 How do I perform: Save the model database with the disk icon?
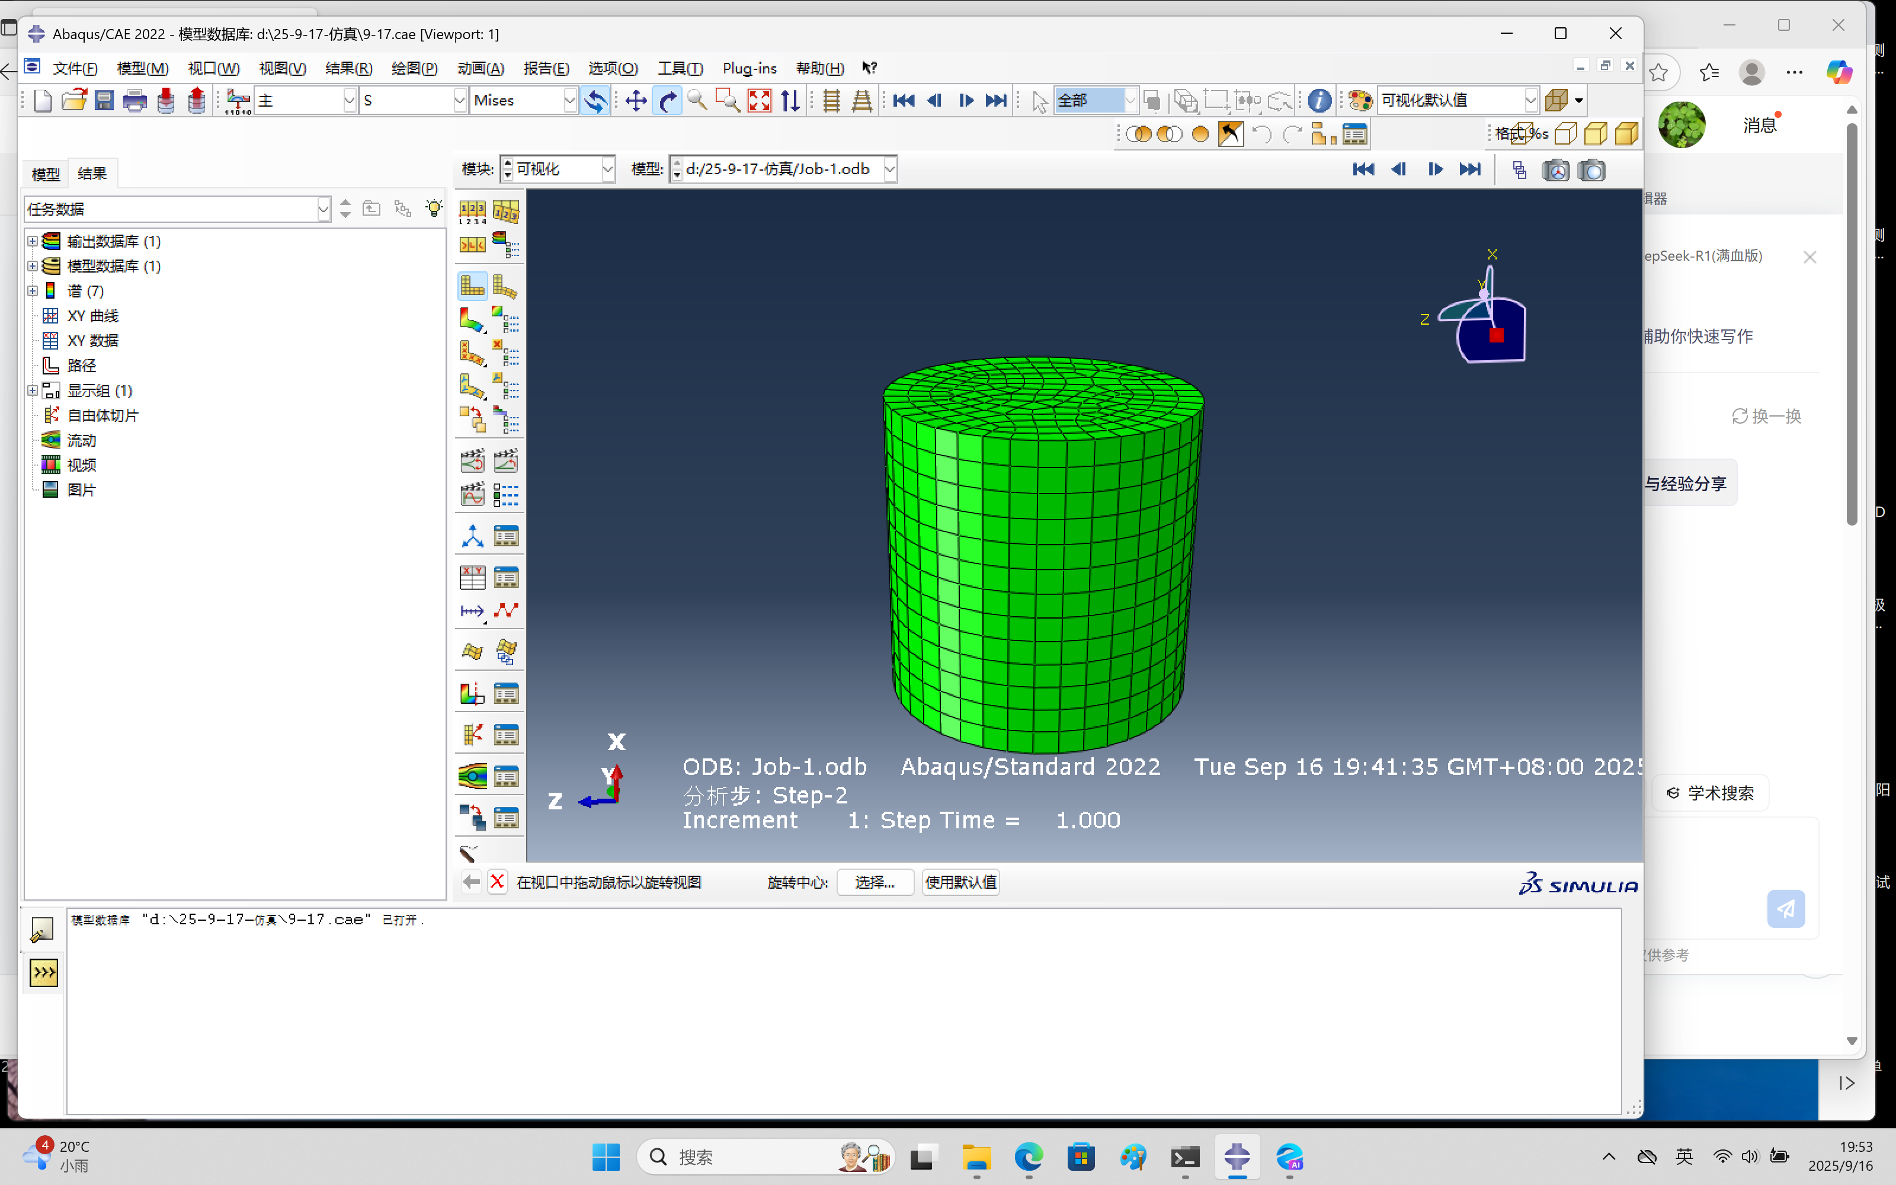coord(104,100)
